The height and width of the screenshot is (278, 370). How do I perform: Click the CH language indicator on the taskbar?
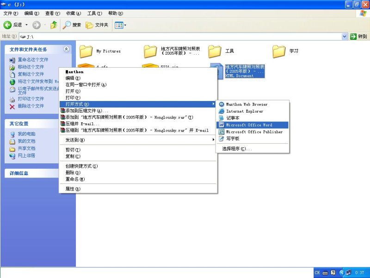[x=317, y=272]
